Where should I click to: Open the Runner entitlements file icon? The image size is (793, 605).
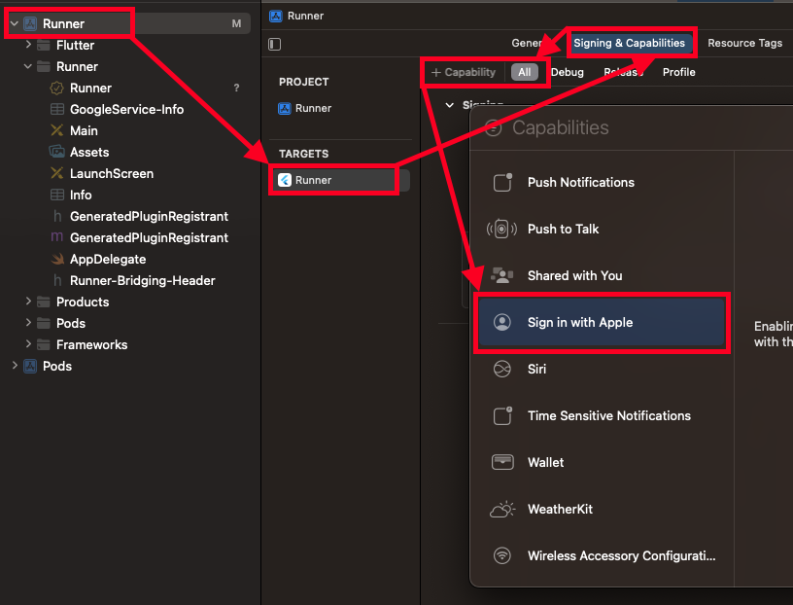coord(56,89)
